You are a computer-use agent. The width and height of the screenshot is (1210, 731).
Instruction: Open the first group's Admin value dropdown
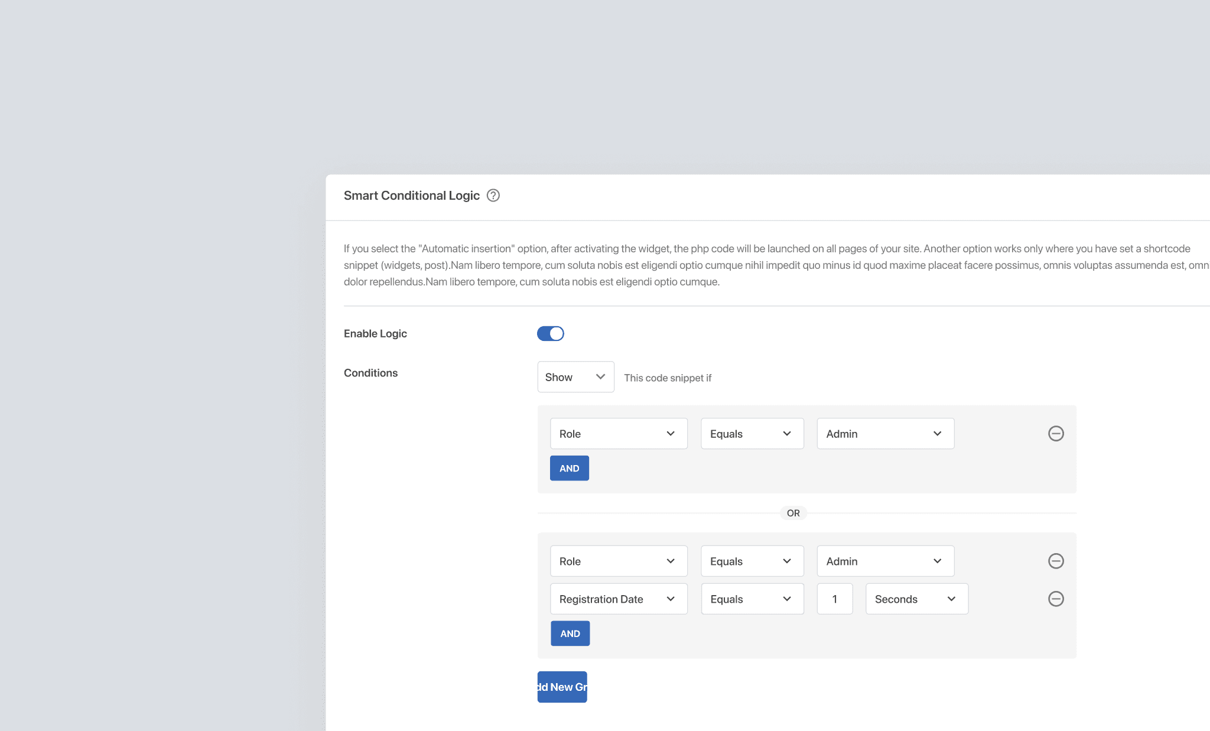pyautogui.click(x=884, y=434)
